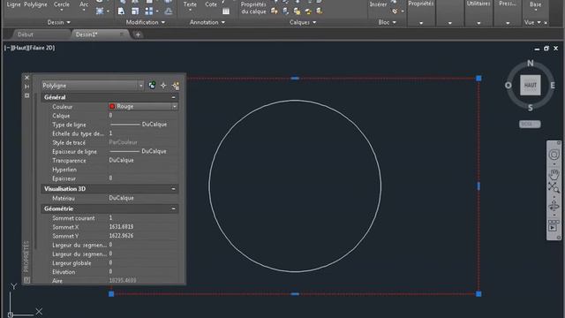Image resolution: width=565 pixels, height=318 pixels.
Task: Click the Insérer block tool
Action: click(x=378, y=4)
